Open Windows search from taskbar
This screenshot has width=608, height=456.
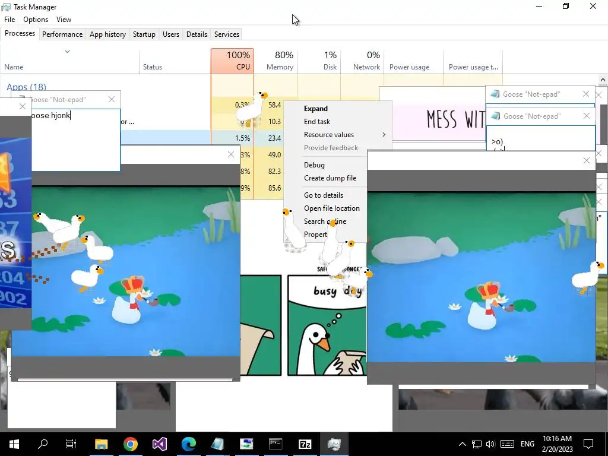(x=43, y=444)
